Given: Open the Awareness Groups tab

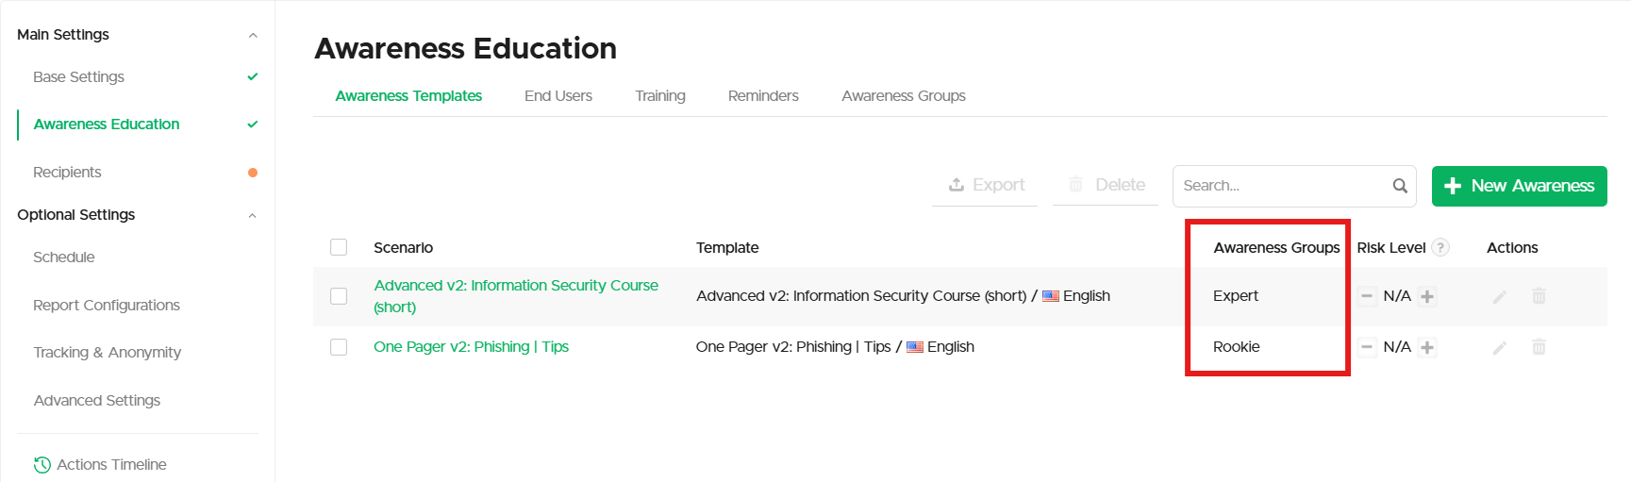Looking at the screenshot, I should click(903, 96).
